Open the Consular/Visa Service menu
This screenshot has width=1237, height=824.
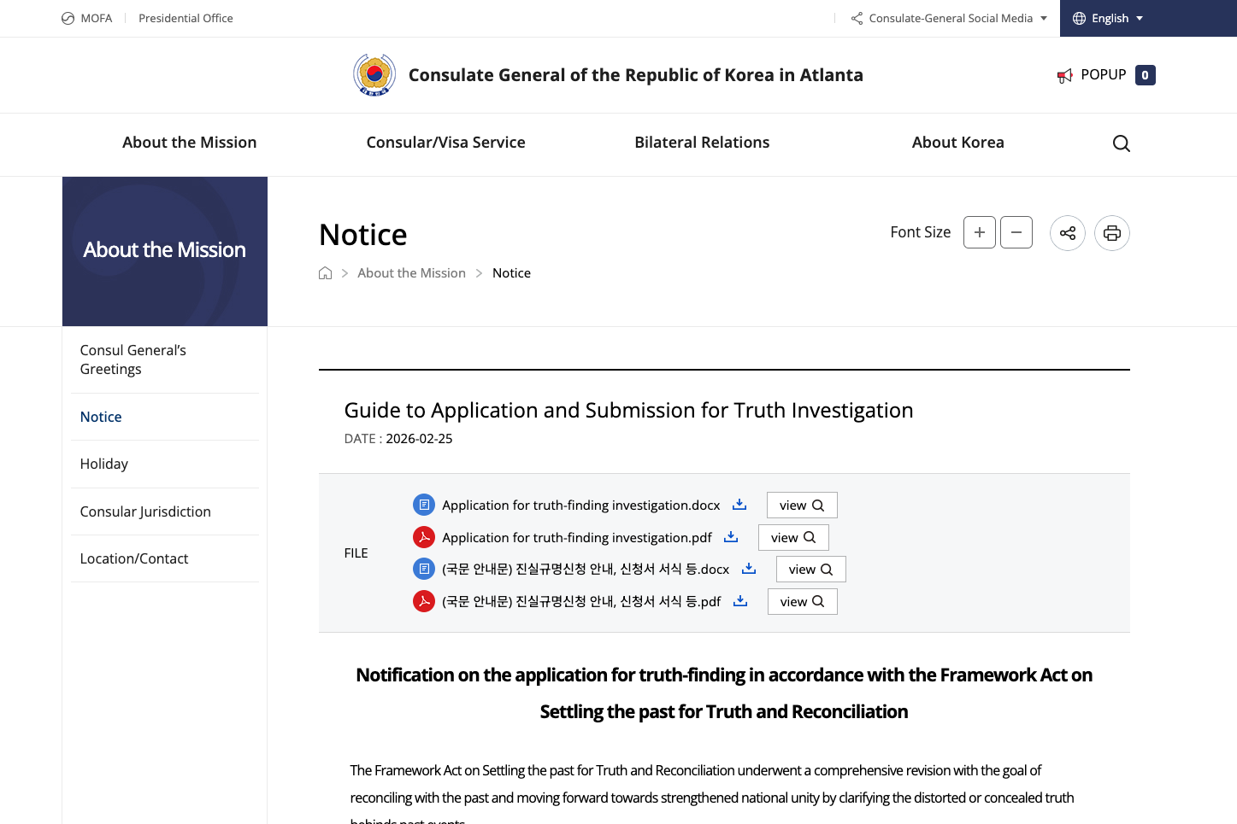pos(445,143)
